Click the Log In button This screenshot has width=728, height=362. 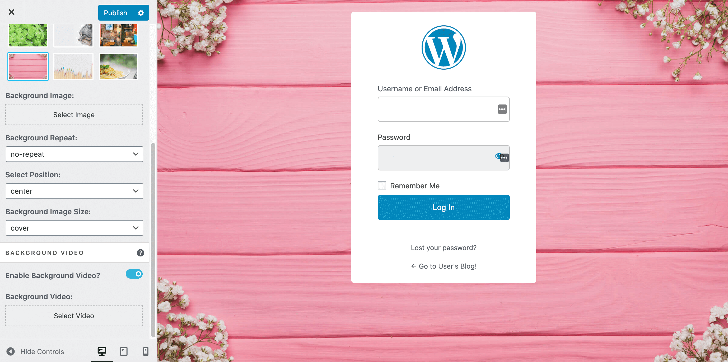coord(444,207)
